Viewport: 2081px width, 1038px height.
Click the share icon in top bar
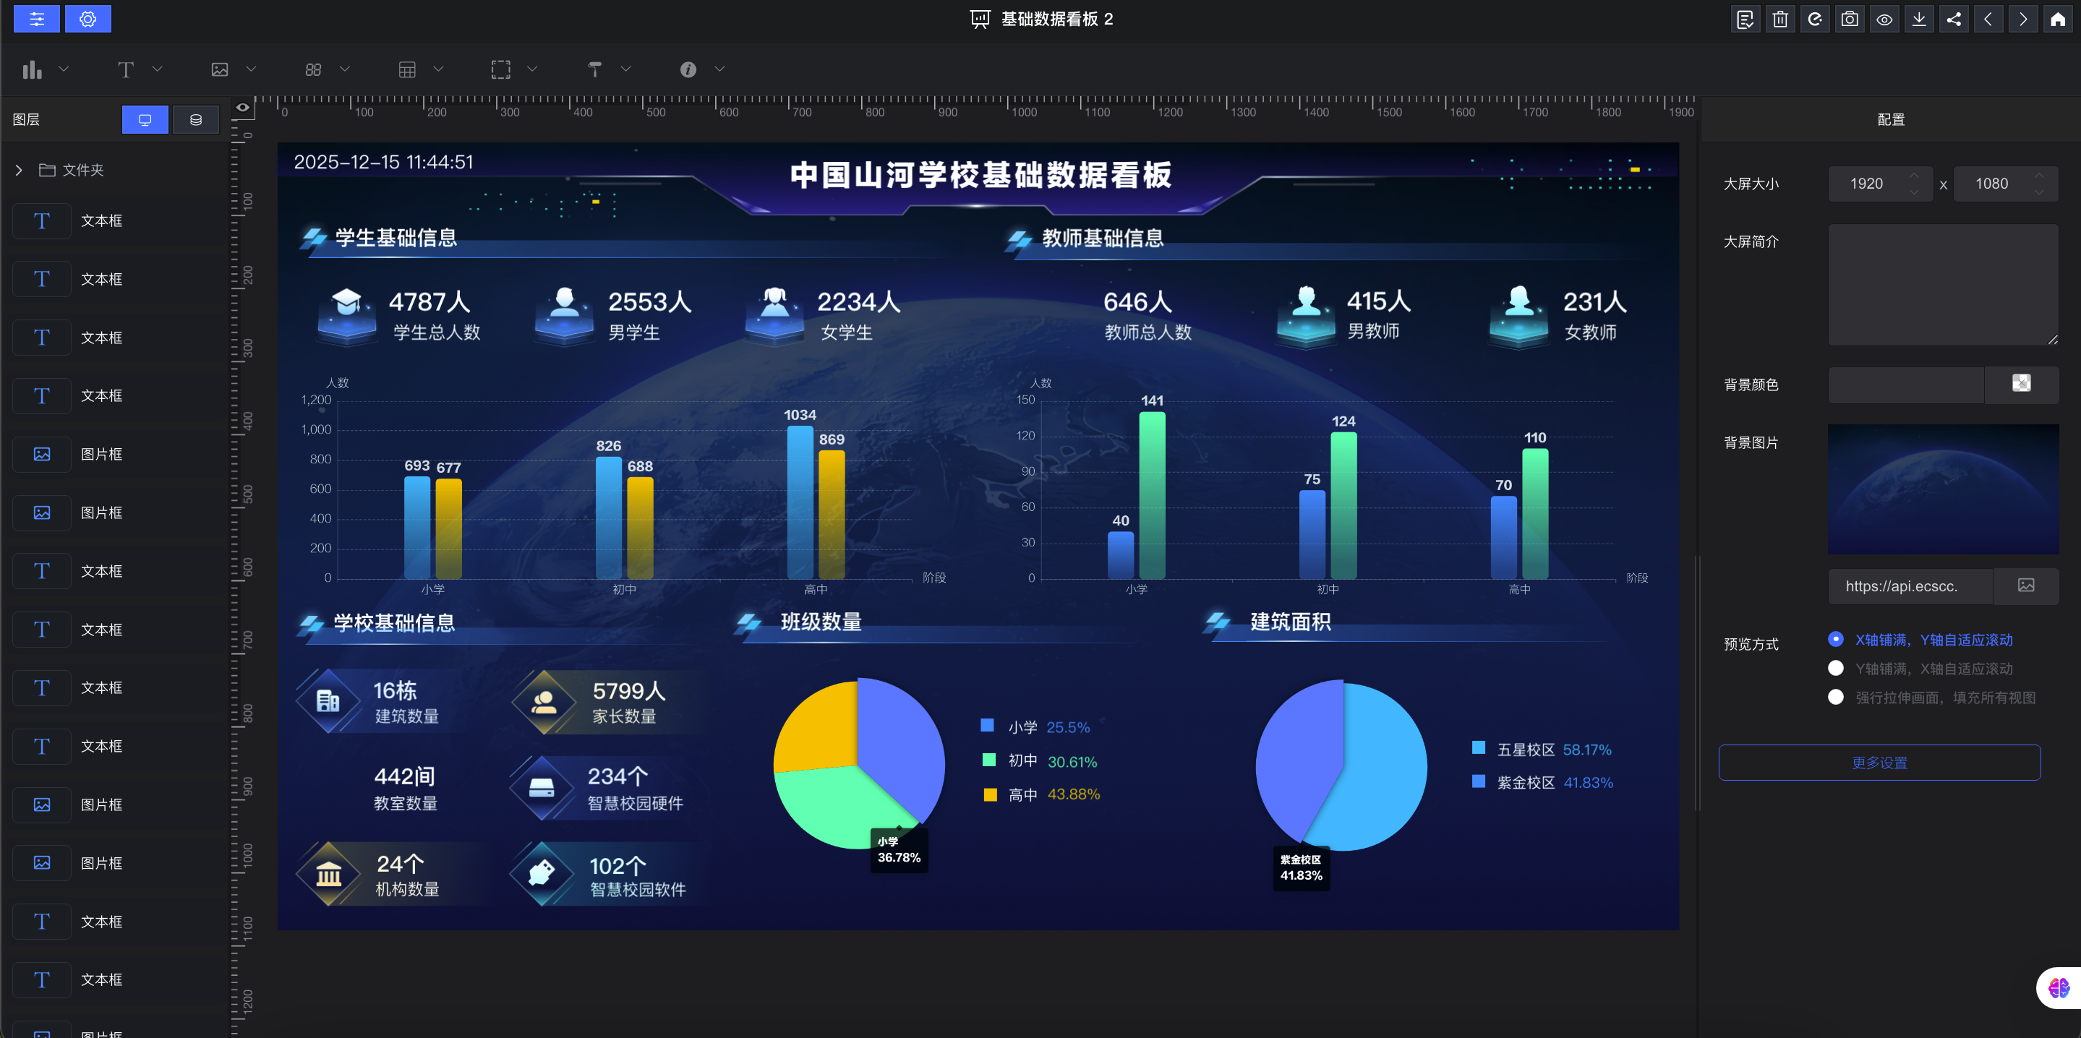point(1953,20)
